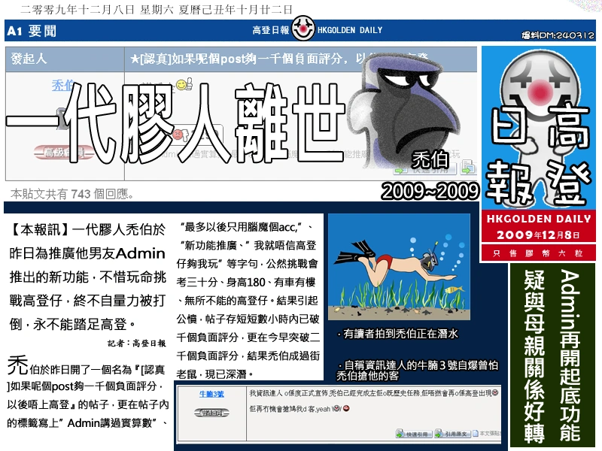Click the red 高級會員 badge behind the headline
The width and height of the screenshot is (602, 451).
[x=63, y=153]
